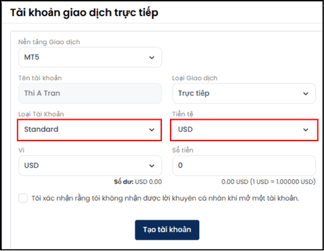
Task: Focus the Số tiền amount input field
Action: pyautogui.click(x=244, y=166)
